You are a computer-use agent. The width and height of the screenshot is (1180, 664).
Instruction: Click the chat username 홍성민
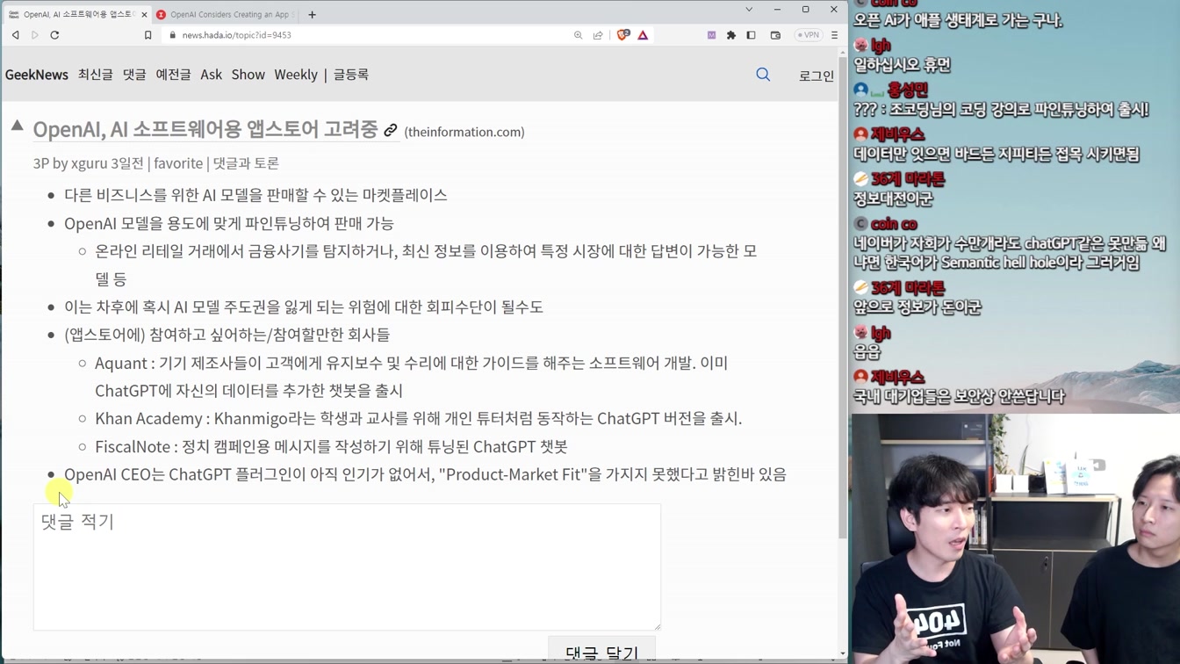click(x=907, y=90)
